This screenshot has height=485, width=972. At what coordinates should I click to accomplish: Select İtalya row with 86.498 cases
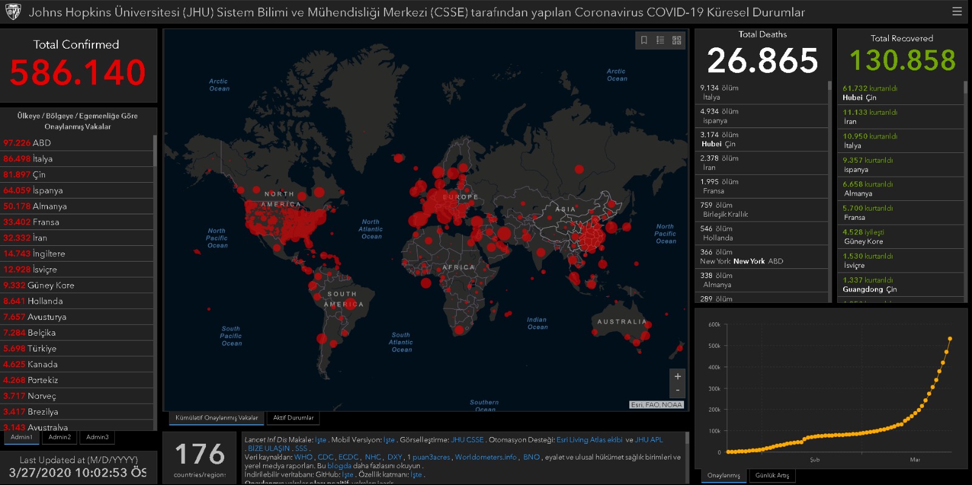coord(77,158)
